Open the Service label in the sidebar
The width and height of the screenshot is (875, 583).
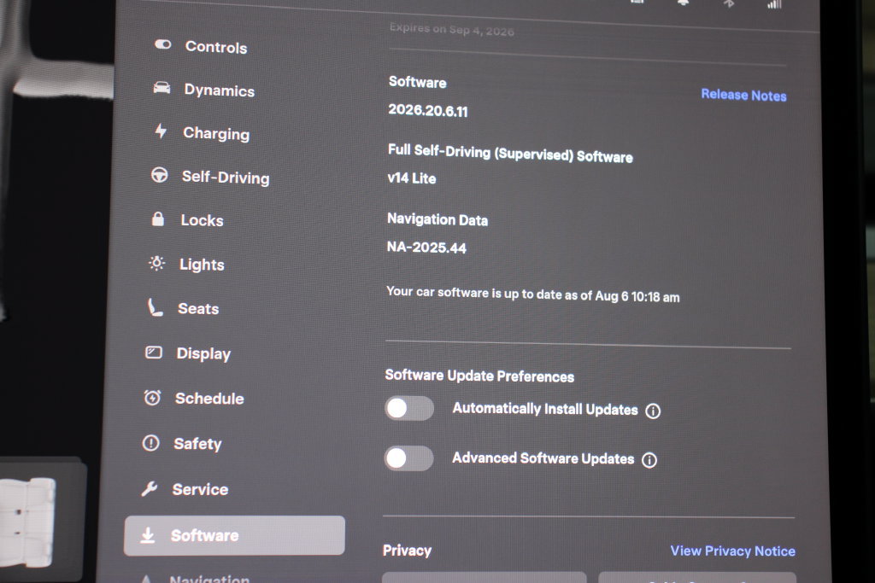(200, 489)
